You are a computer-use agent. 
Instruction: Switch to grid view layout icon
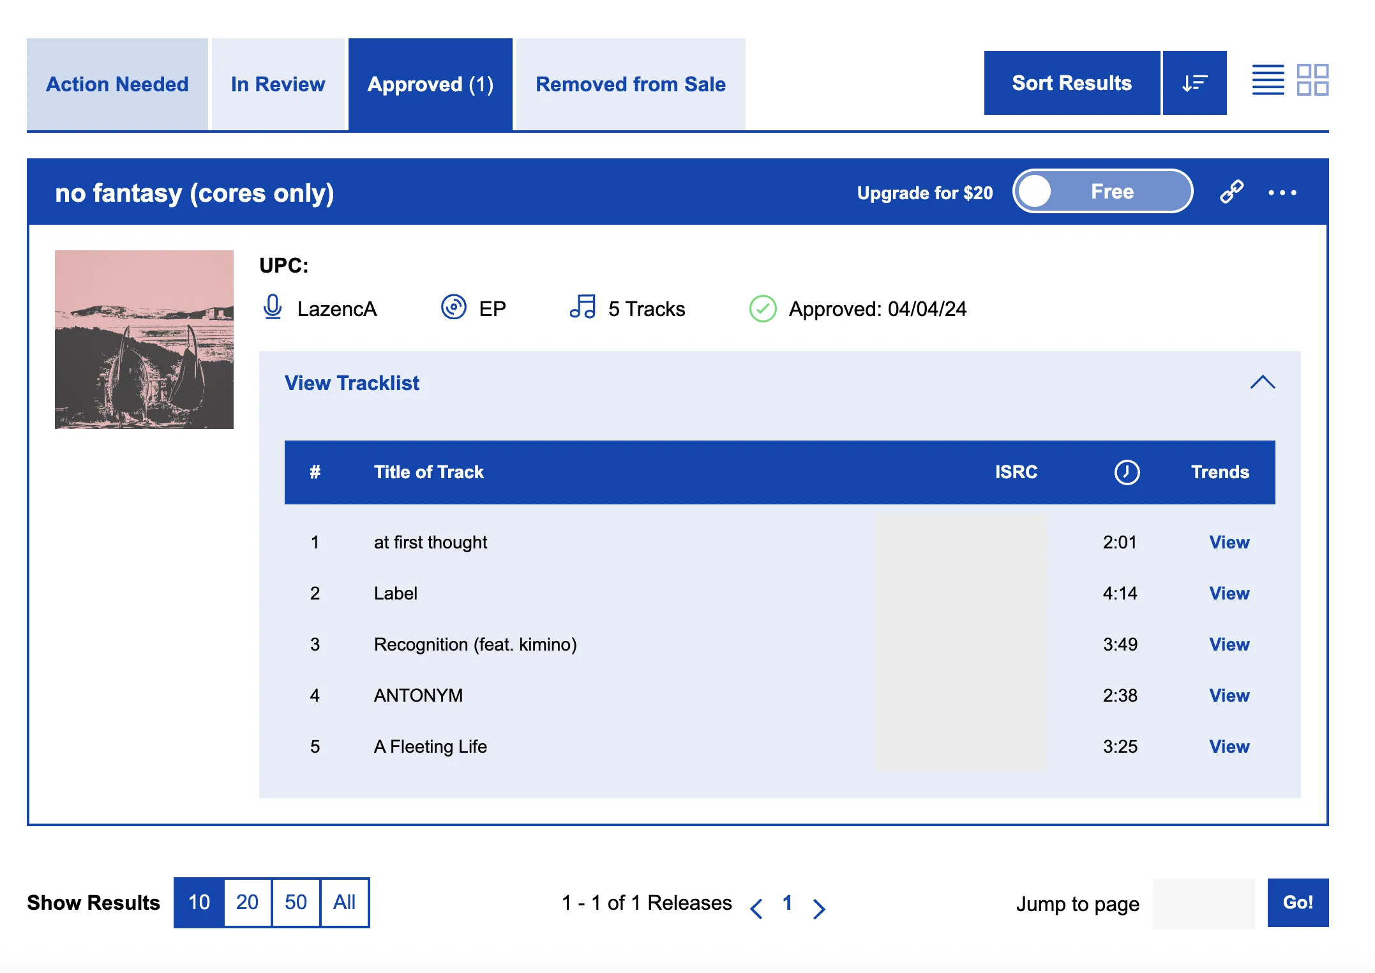1312,80
